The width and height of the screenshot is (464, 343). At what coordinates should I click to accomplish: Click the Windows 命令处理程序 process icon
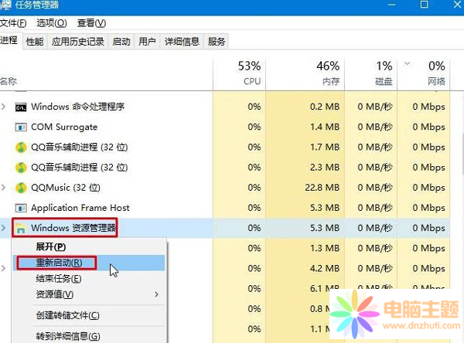pyautogui.click(x=21, y=107)
